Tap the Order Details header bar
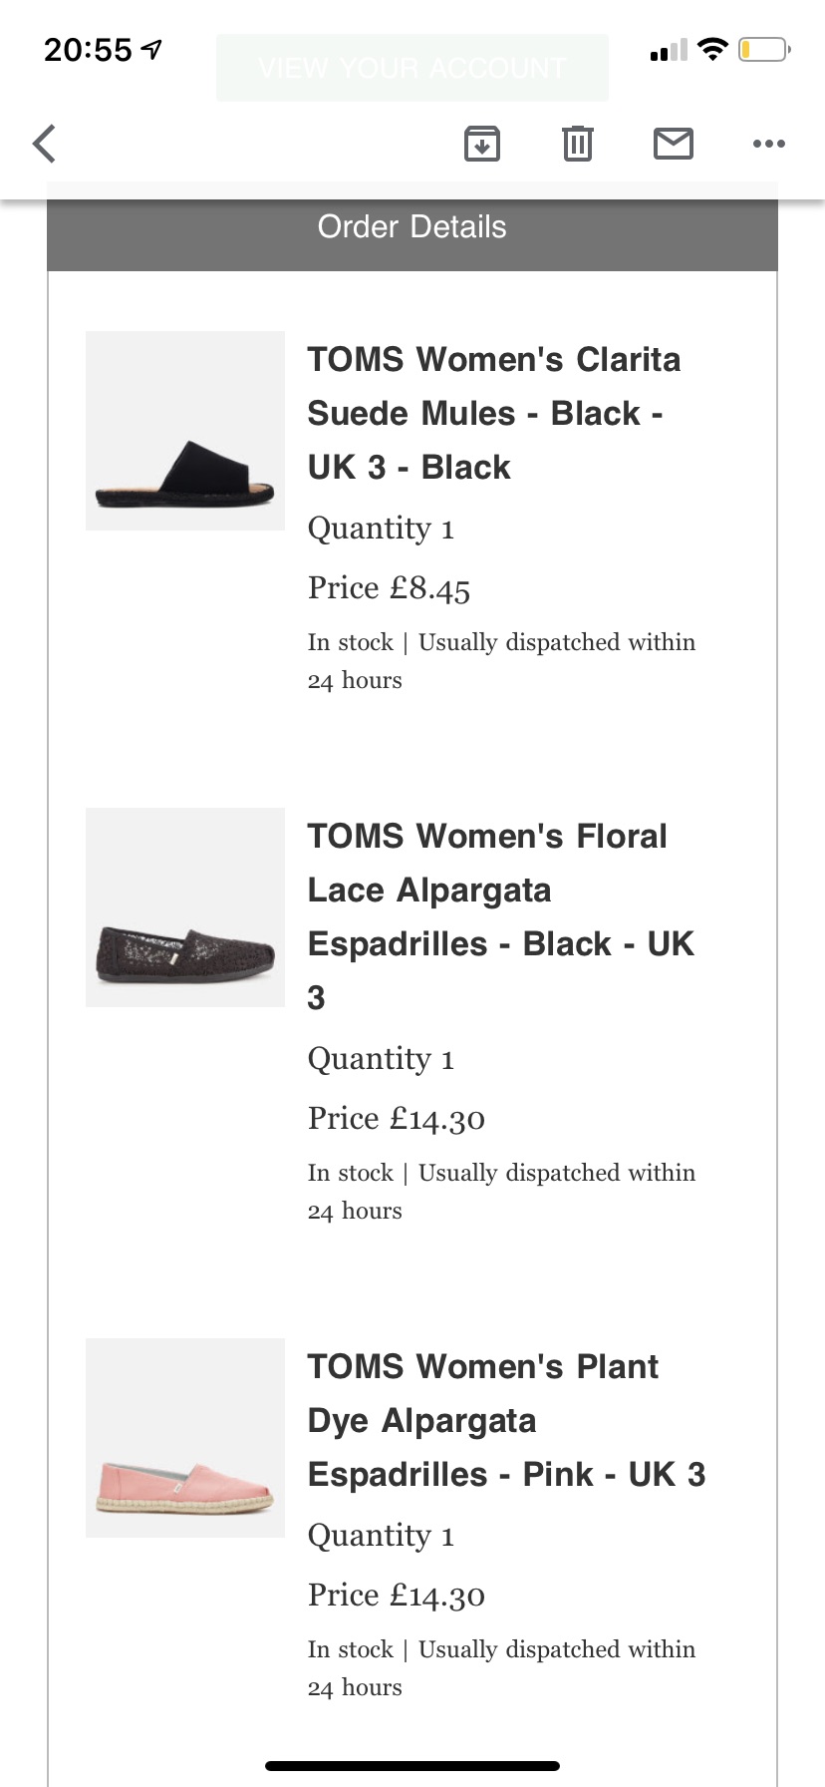The image size is (825, 1787). click(412, 227)
